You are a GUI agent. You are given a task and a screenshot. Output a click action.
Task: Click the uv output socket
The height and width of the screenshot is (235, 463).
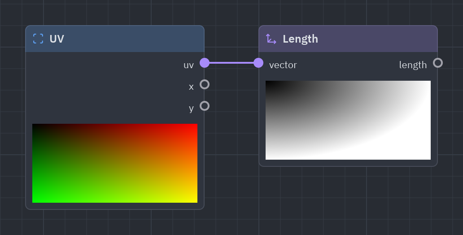click(205, 63)
